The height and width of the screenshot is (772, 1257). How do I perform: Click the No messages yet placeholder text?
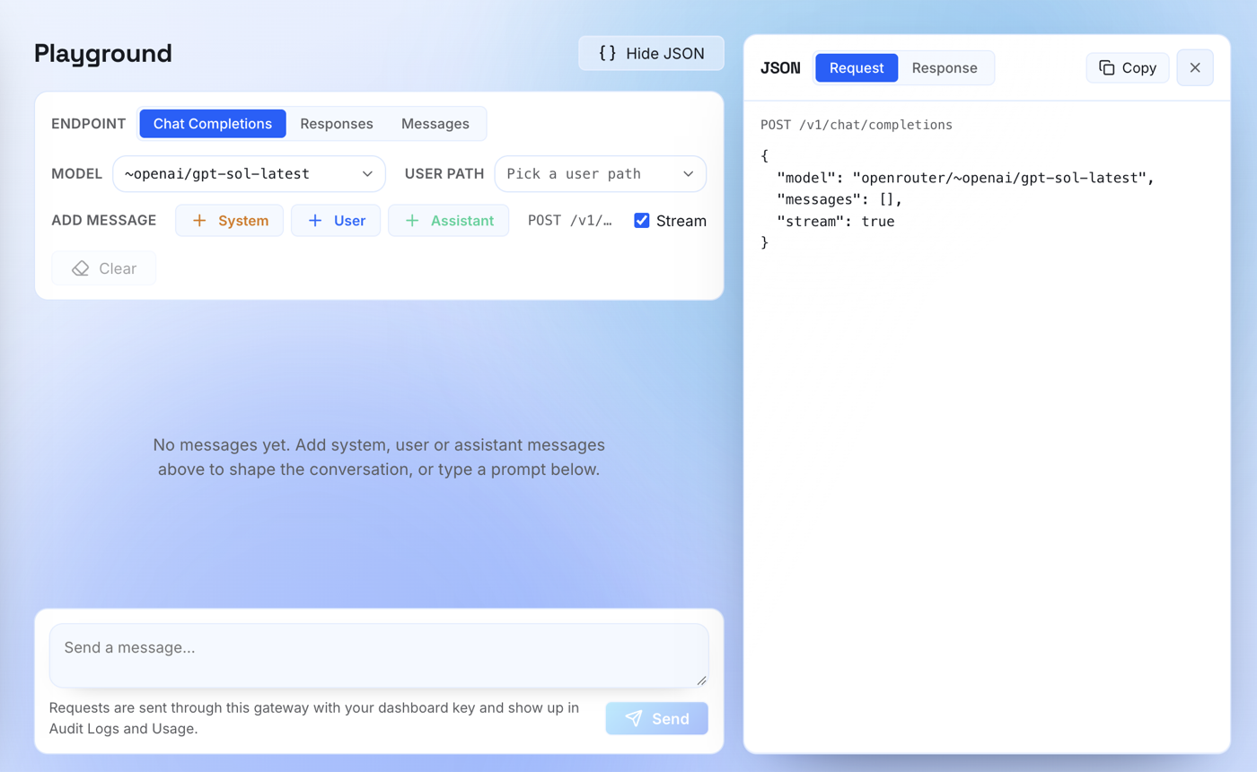click(379, 457)
